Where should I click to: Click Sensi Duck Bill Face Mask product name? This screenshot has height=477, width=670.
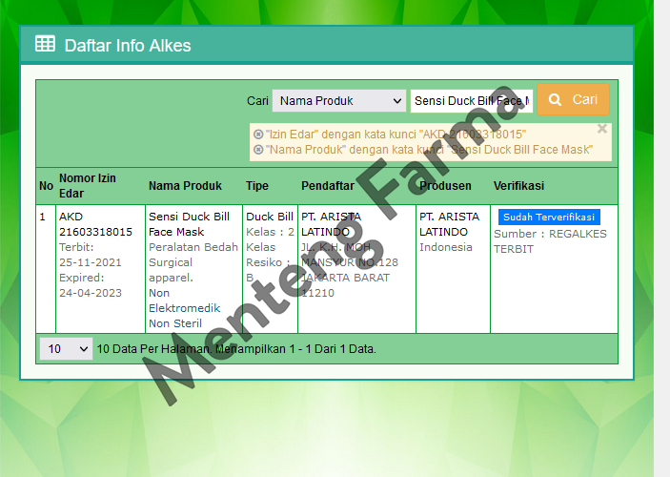click(x=189, y=224)
